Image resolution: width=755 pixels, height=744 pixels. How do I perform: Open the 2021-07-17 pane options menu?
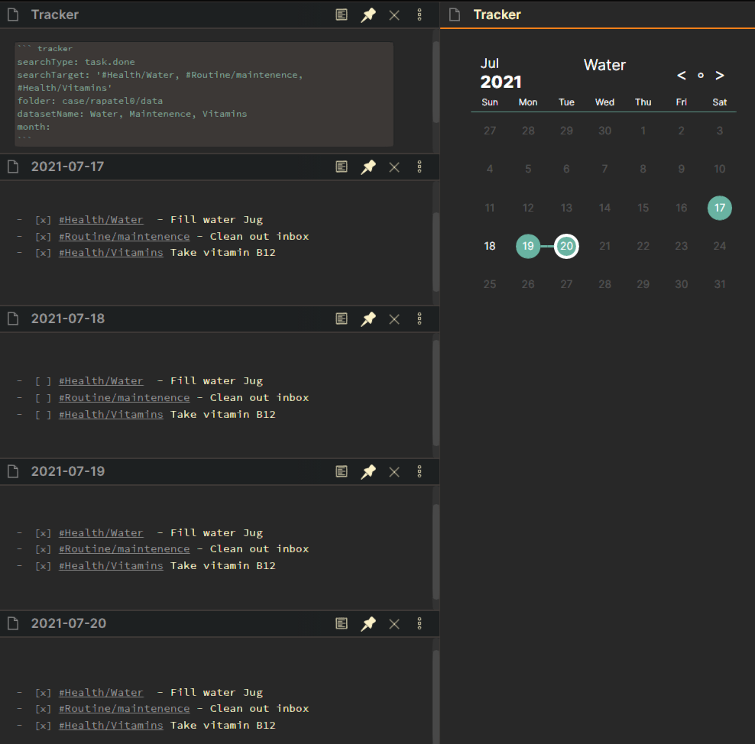[420, 167]
